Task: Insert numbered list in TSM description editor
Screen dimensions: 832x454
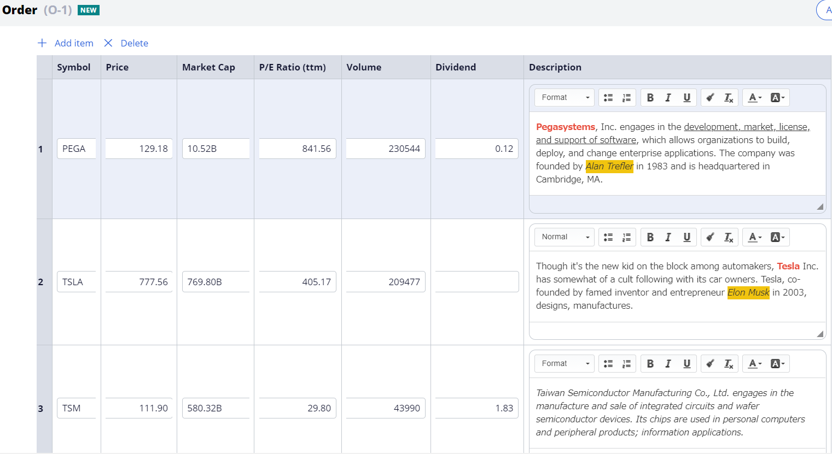Action: [626, 364]
